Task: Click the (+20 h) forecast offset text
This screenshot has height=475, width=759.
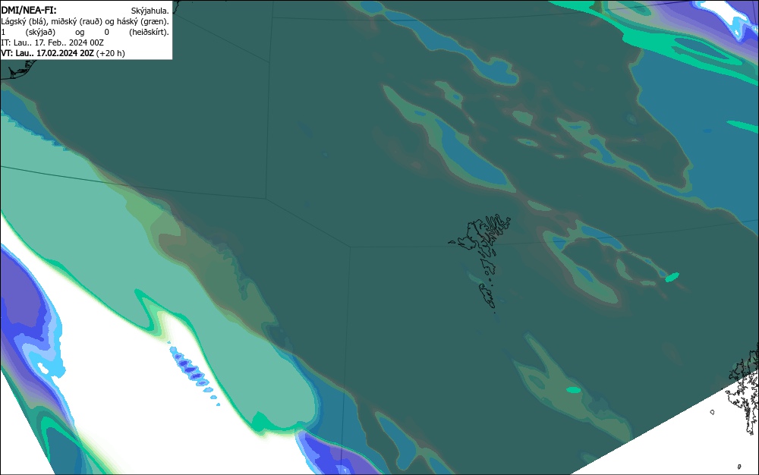Action: [x=110, y=53]
